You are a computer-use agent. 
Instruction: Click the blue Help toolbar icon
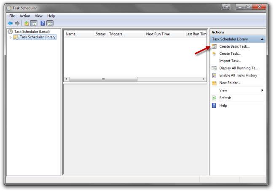click(x=43, y=23)
